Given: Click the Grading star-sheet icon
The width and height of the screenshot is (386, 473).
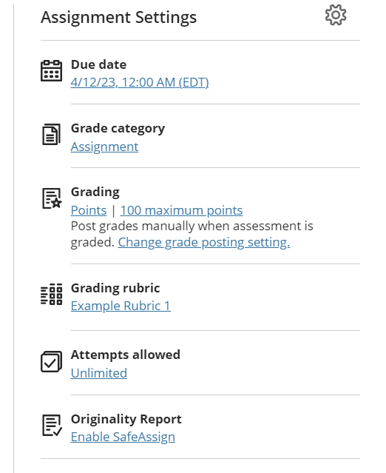Looking at the screenshot, I should coord(52,198).
